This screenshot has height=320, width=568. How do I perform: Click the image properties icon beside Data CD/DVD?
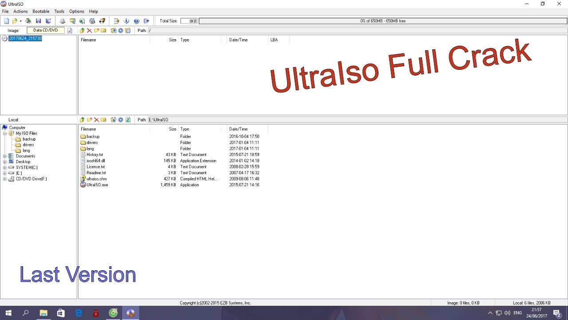70,31
